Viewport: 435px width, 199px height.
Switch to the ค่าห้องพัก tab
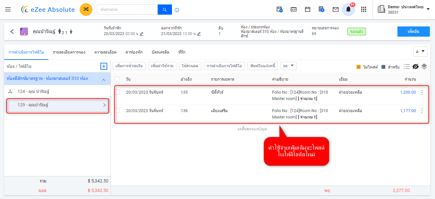[x=134, y=52]
